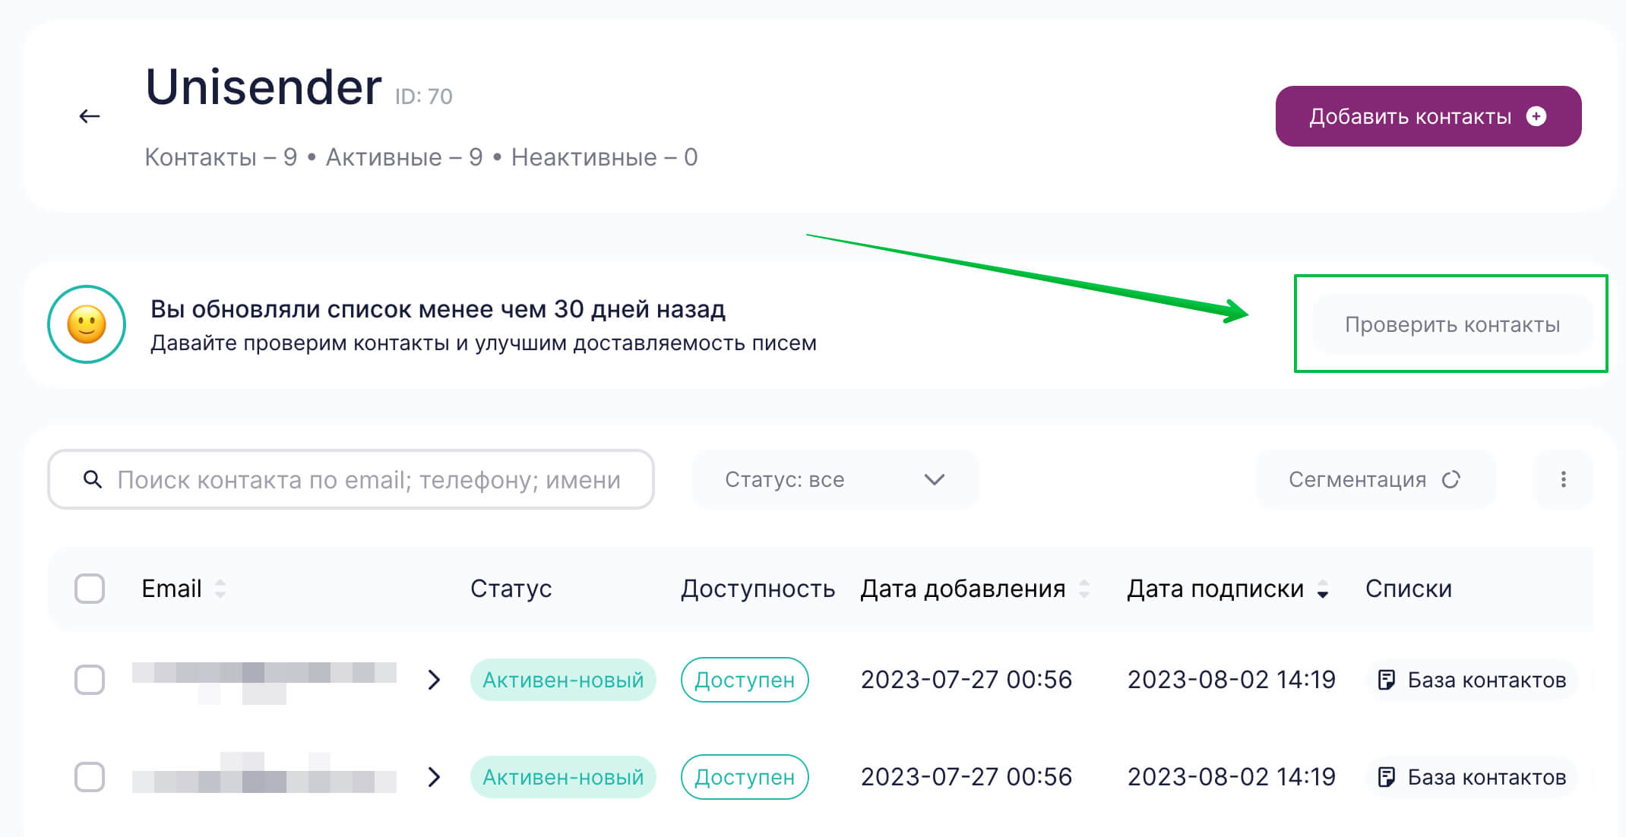1626x837 pixels.
Task: Click list icon in second row База контактов
Action: [x=1387, y=777]
